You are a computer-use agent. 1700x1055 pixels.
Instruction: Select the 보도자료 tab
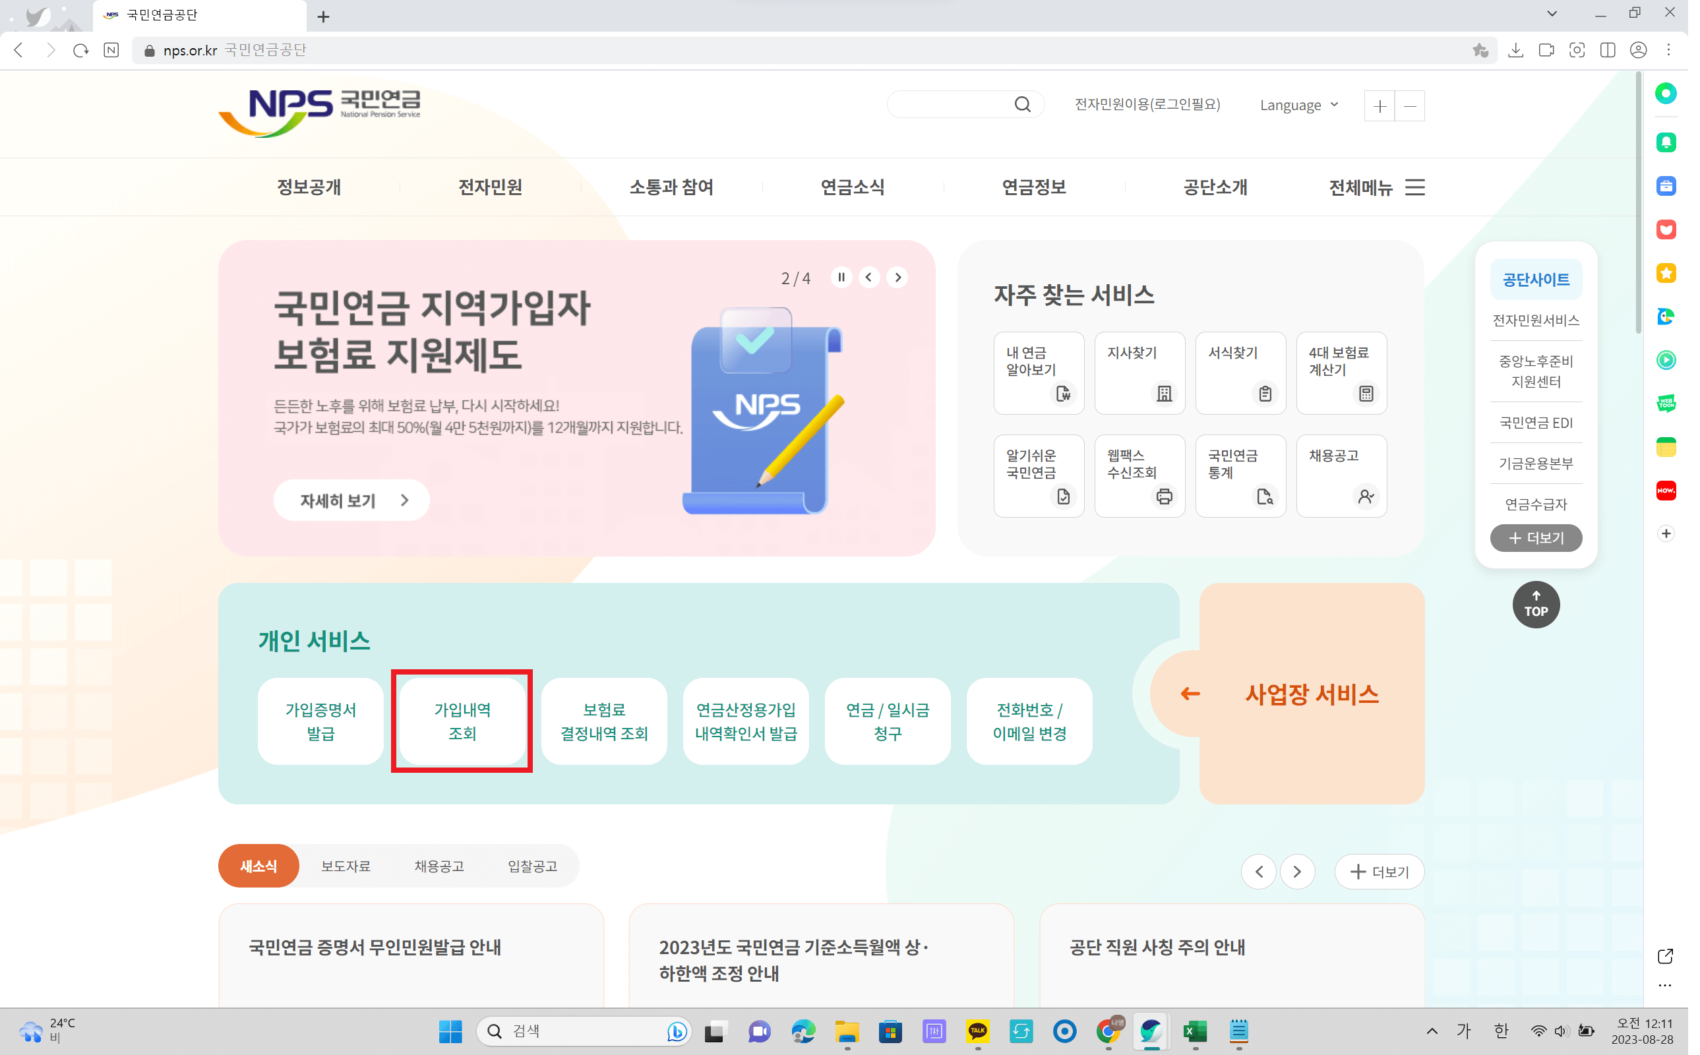(346, 866)
